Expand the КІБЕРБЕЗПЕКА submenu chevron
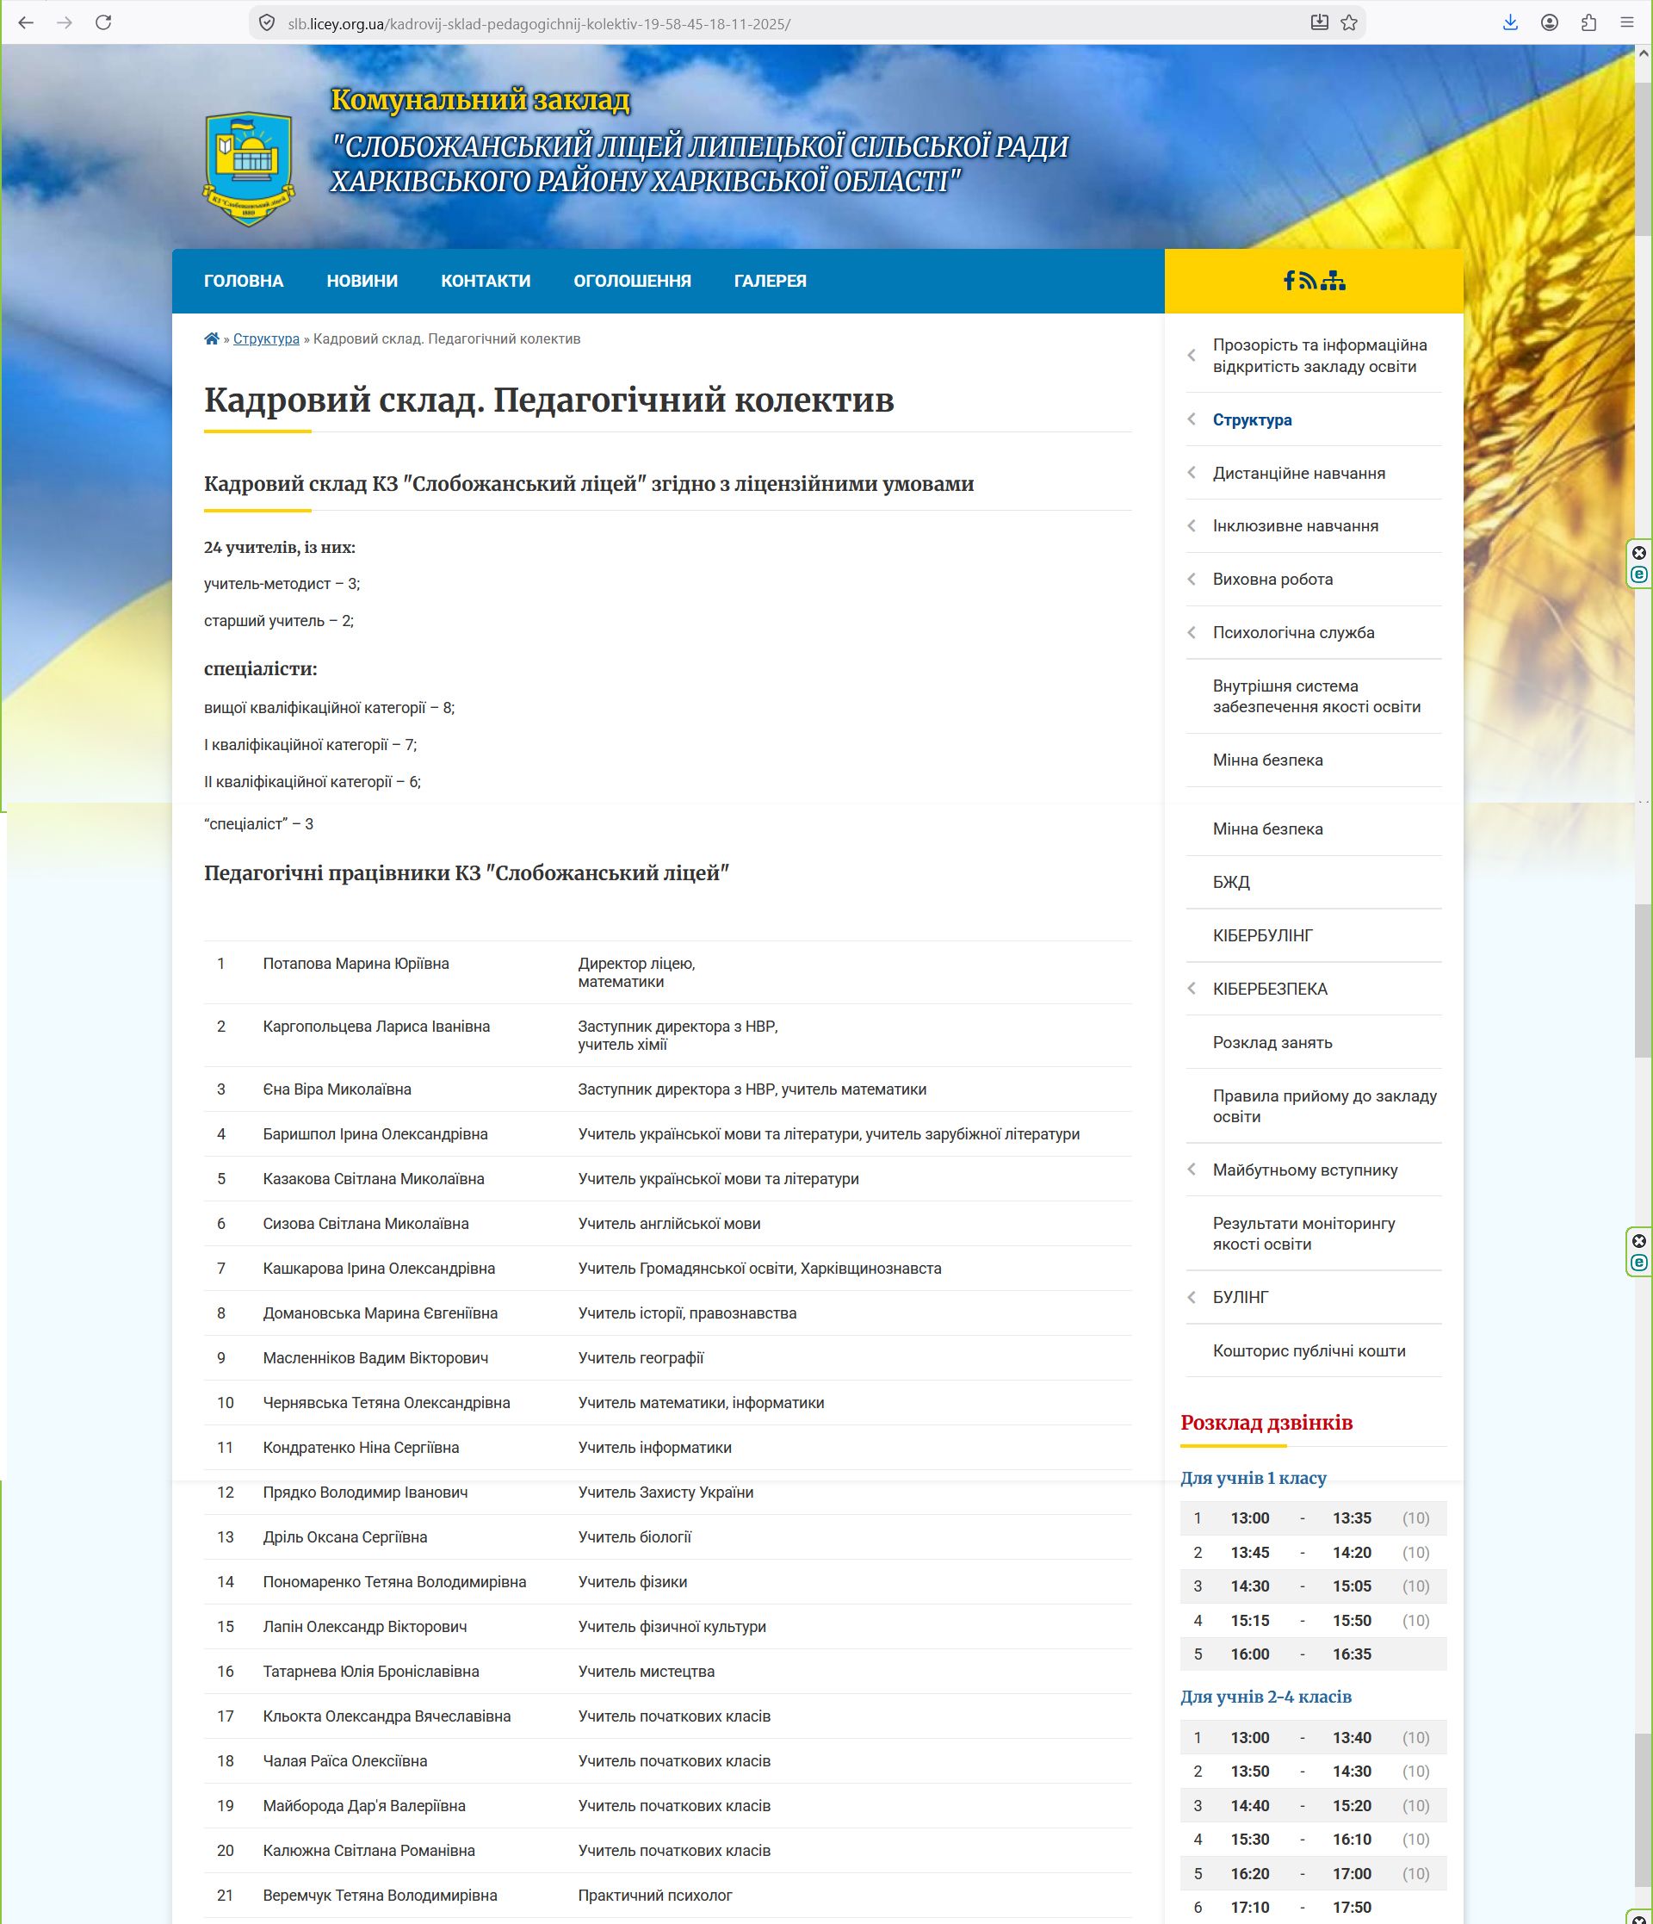Image resolution: width=1653 pixels, height=1924 pixels. pyautogui.click(x=1192, y=989)
